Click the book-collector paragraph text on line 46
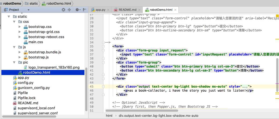 [188, 91]
